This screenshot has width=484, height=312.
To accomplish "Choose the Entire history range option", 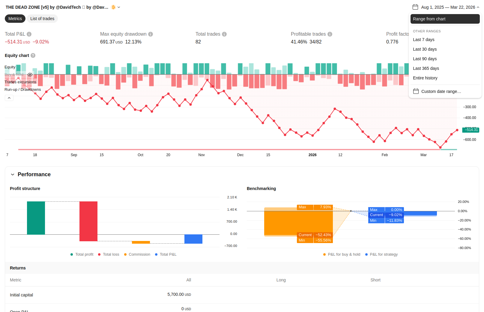I will [x=425, y=78].
